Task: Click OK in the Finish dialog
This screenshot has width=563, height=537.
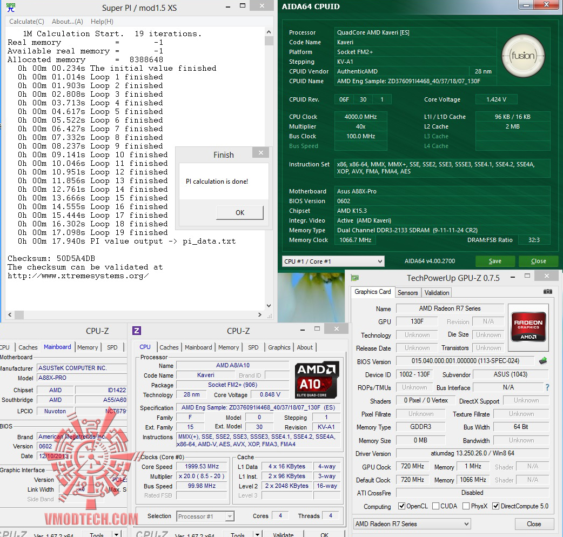Action: (x=240, y=212)
